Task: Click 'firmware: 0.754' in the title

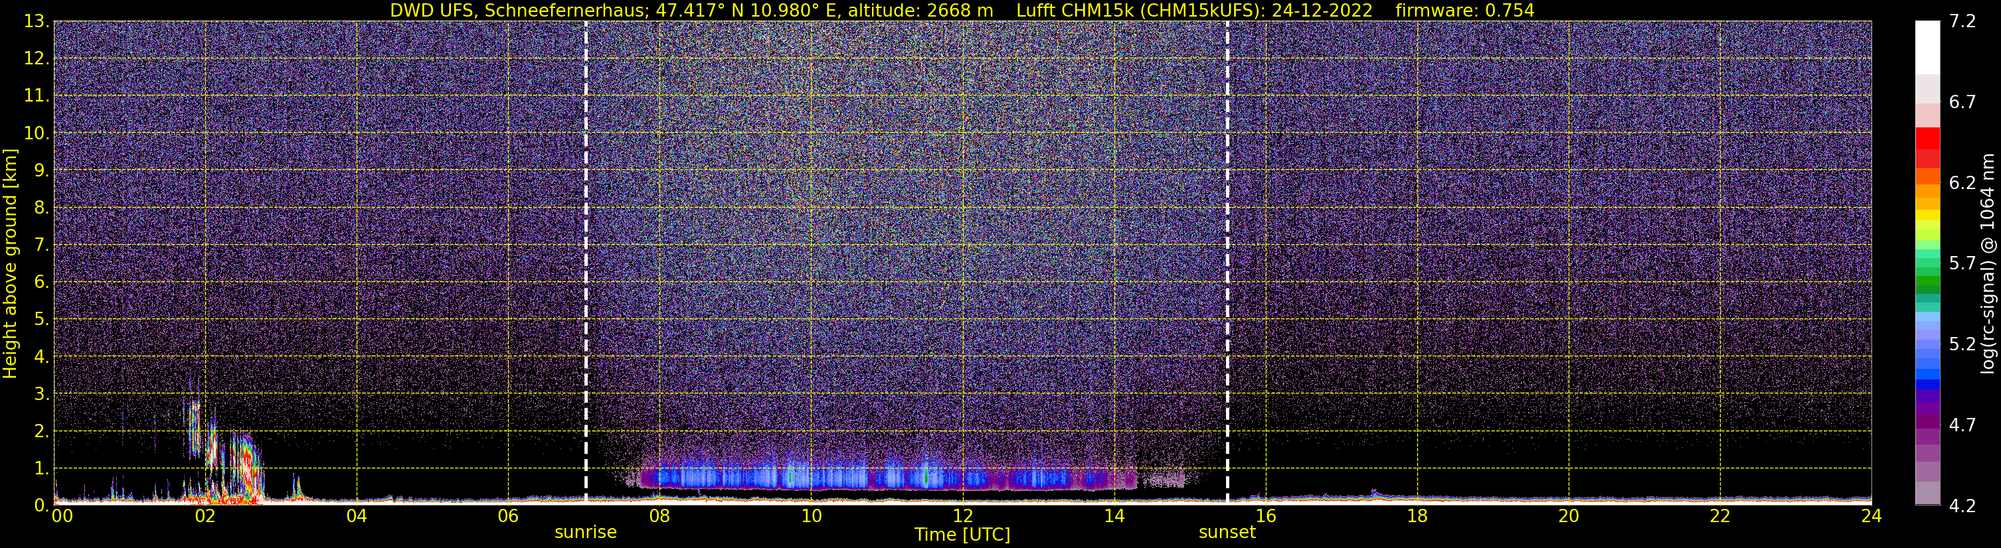Action: point(1465,10)
